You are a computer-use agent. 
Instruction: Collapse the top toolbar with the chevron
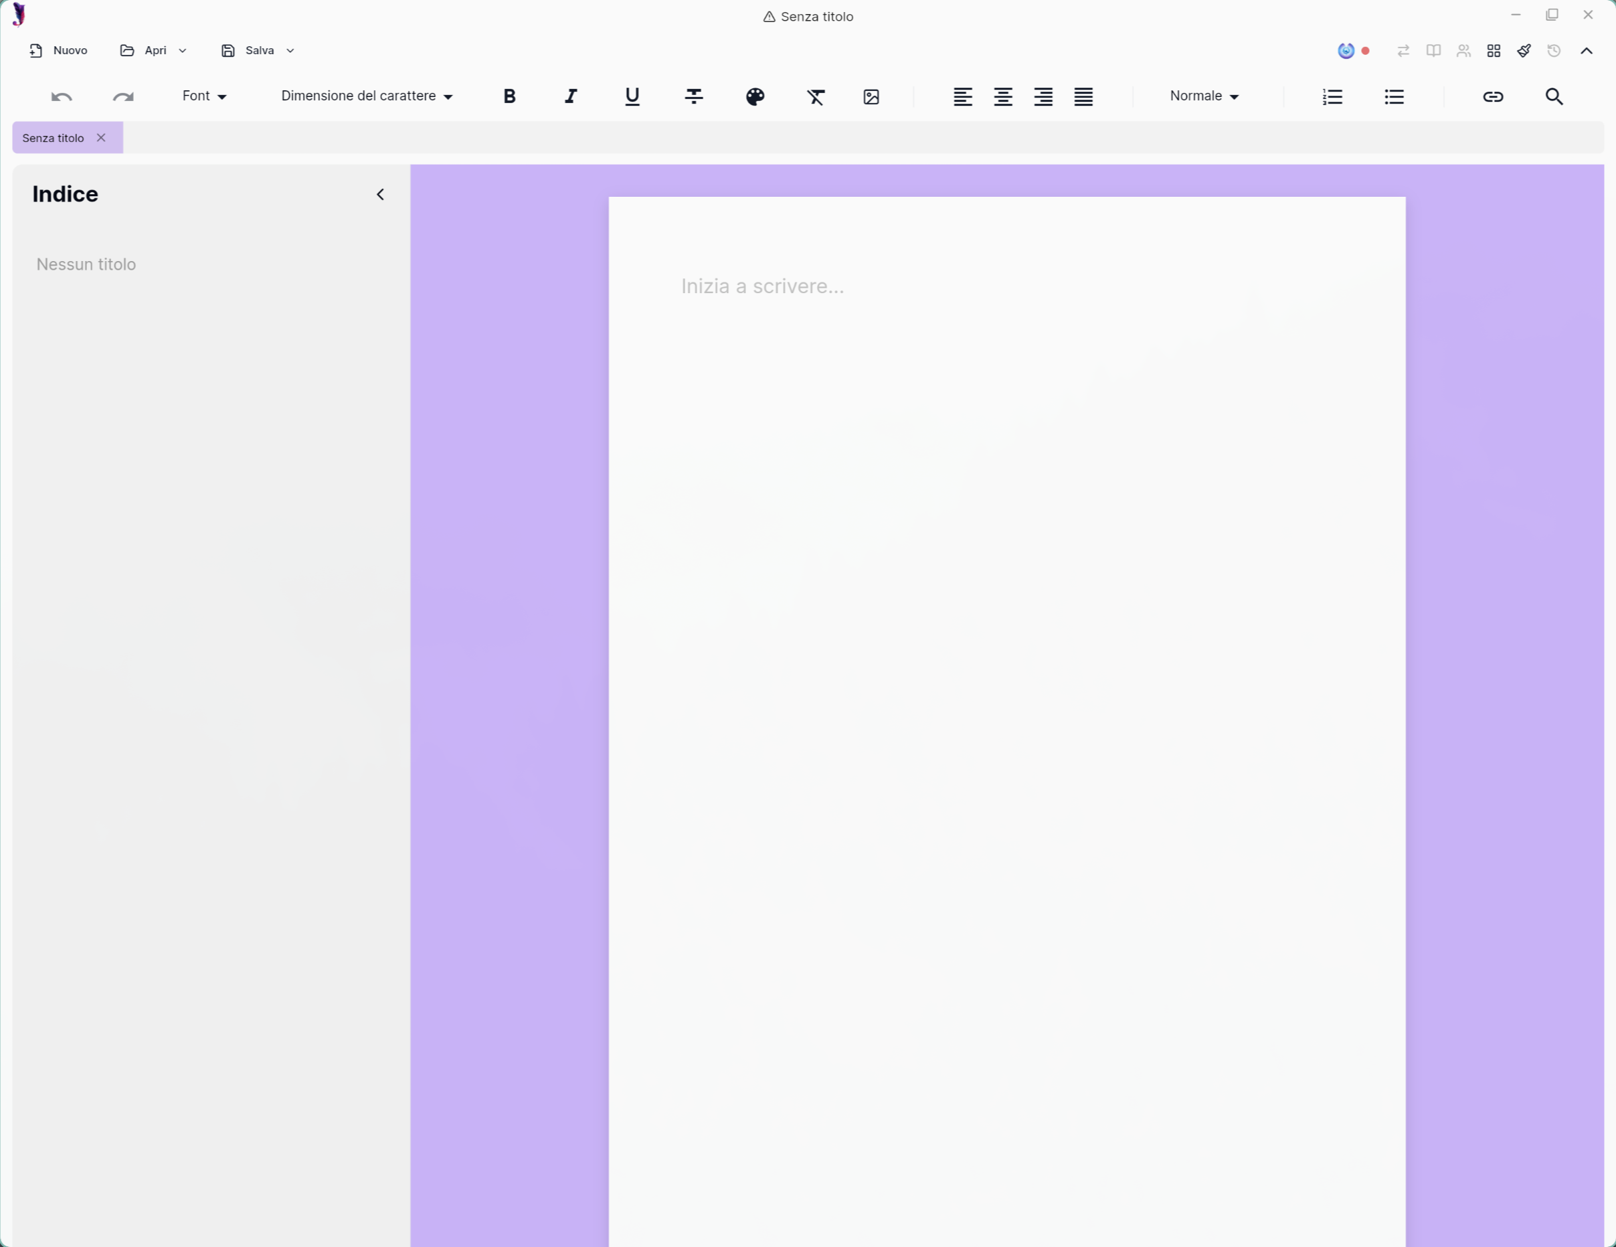1587,50
